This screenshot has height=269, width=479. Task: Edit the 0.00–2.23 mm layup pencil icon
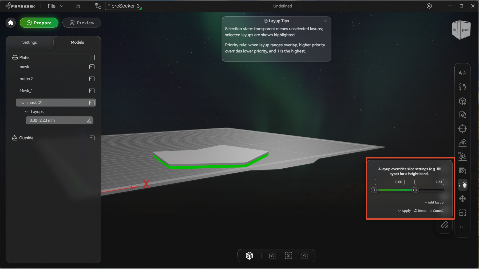(89, 121)
